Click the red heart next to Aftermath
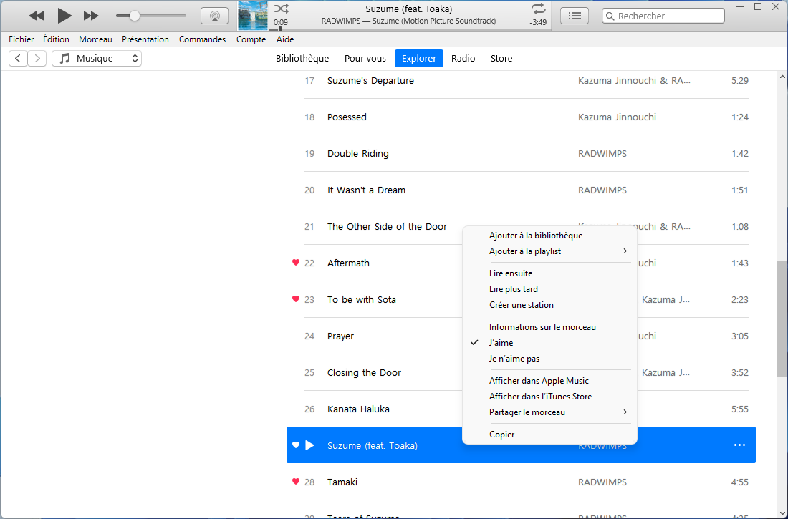This screenshot has width=788, height=519. click(295, 262)
